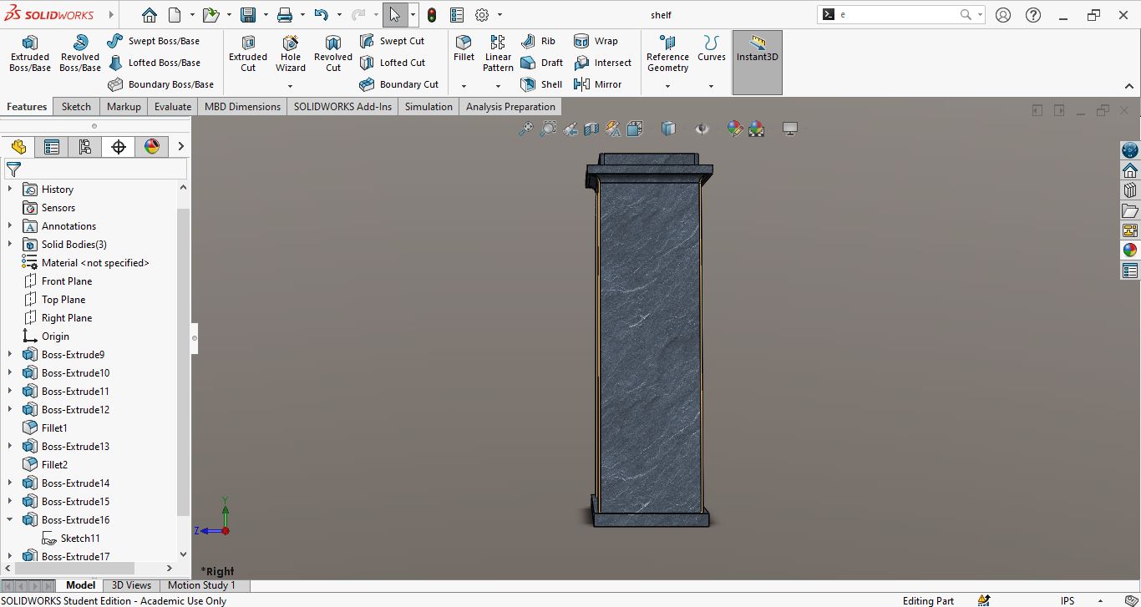Switch to the Sketch tab

click(76, 107)
